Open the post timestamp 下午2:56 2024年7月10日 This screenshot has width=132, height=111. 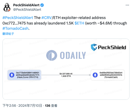(22, 105)
